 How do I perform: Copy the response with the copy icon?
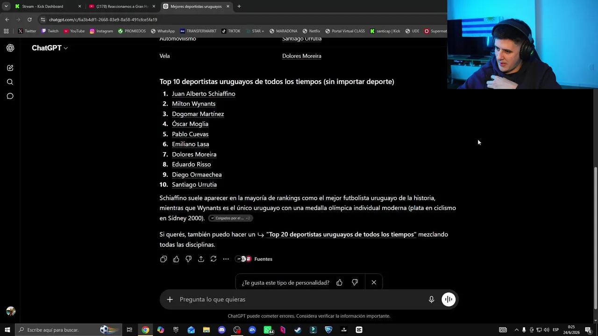[x=164, y=259]
